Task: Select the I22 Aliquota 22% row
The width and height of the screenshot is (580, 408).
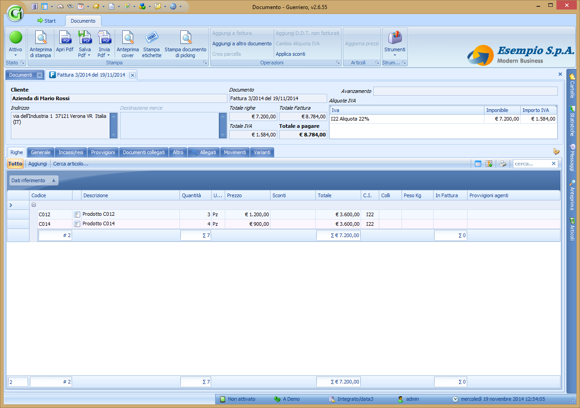Action: pos(443,119)
